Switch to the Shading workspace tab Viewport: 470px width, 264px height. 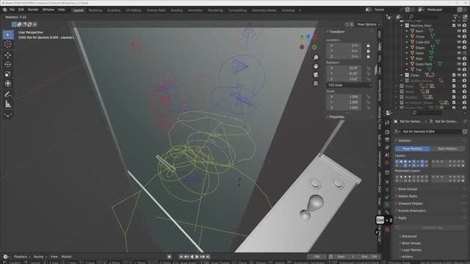tap(177, 10)
